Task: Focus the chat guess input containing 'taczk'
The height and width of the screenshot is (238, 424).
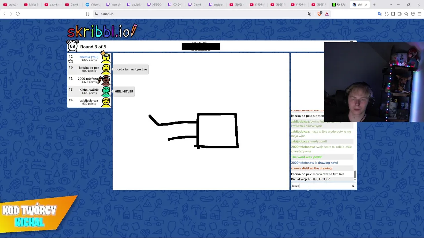Action: tap(323, 186)
